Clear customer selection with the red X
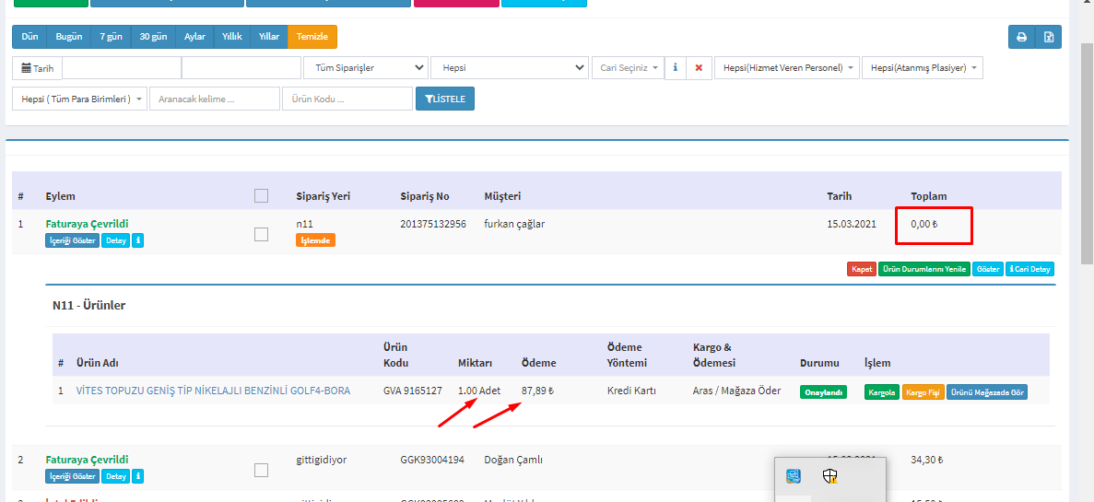The image size is (1094, 502). pyautogui.click(x=699, y=68)
